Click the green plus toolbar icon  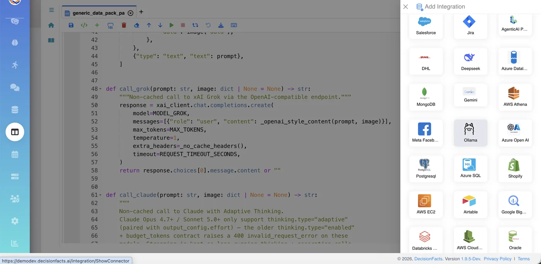coord(97,25)
